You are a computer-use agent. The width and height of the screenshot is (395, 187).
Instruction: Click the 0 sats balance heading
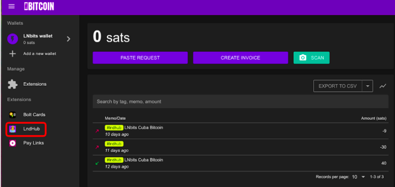111,37
